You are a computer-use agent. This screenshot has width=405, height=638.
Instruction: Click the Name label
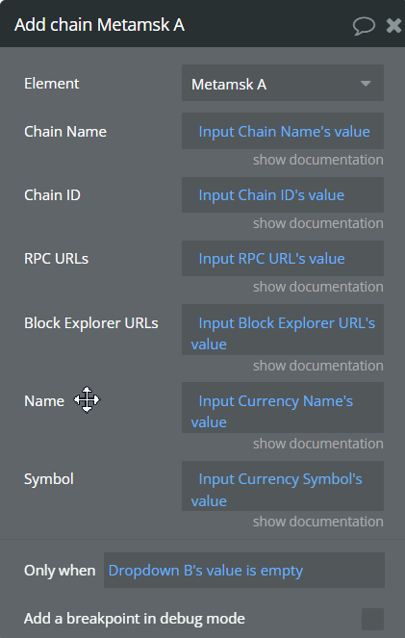[x=44, y=401]
